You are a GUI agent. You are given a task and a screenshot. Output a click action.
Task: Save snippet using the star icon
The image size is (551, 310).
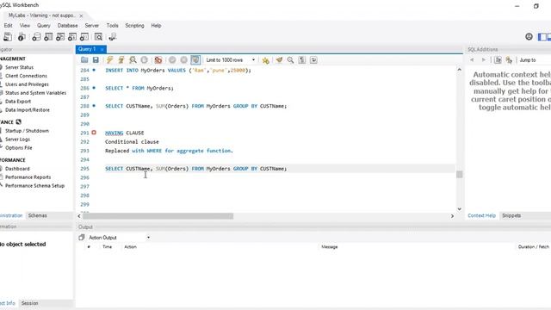click(266, 60)
